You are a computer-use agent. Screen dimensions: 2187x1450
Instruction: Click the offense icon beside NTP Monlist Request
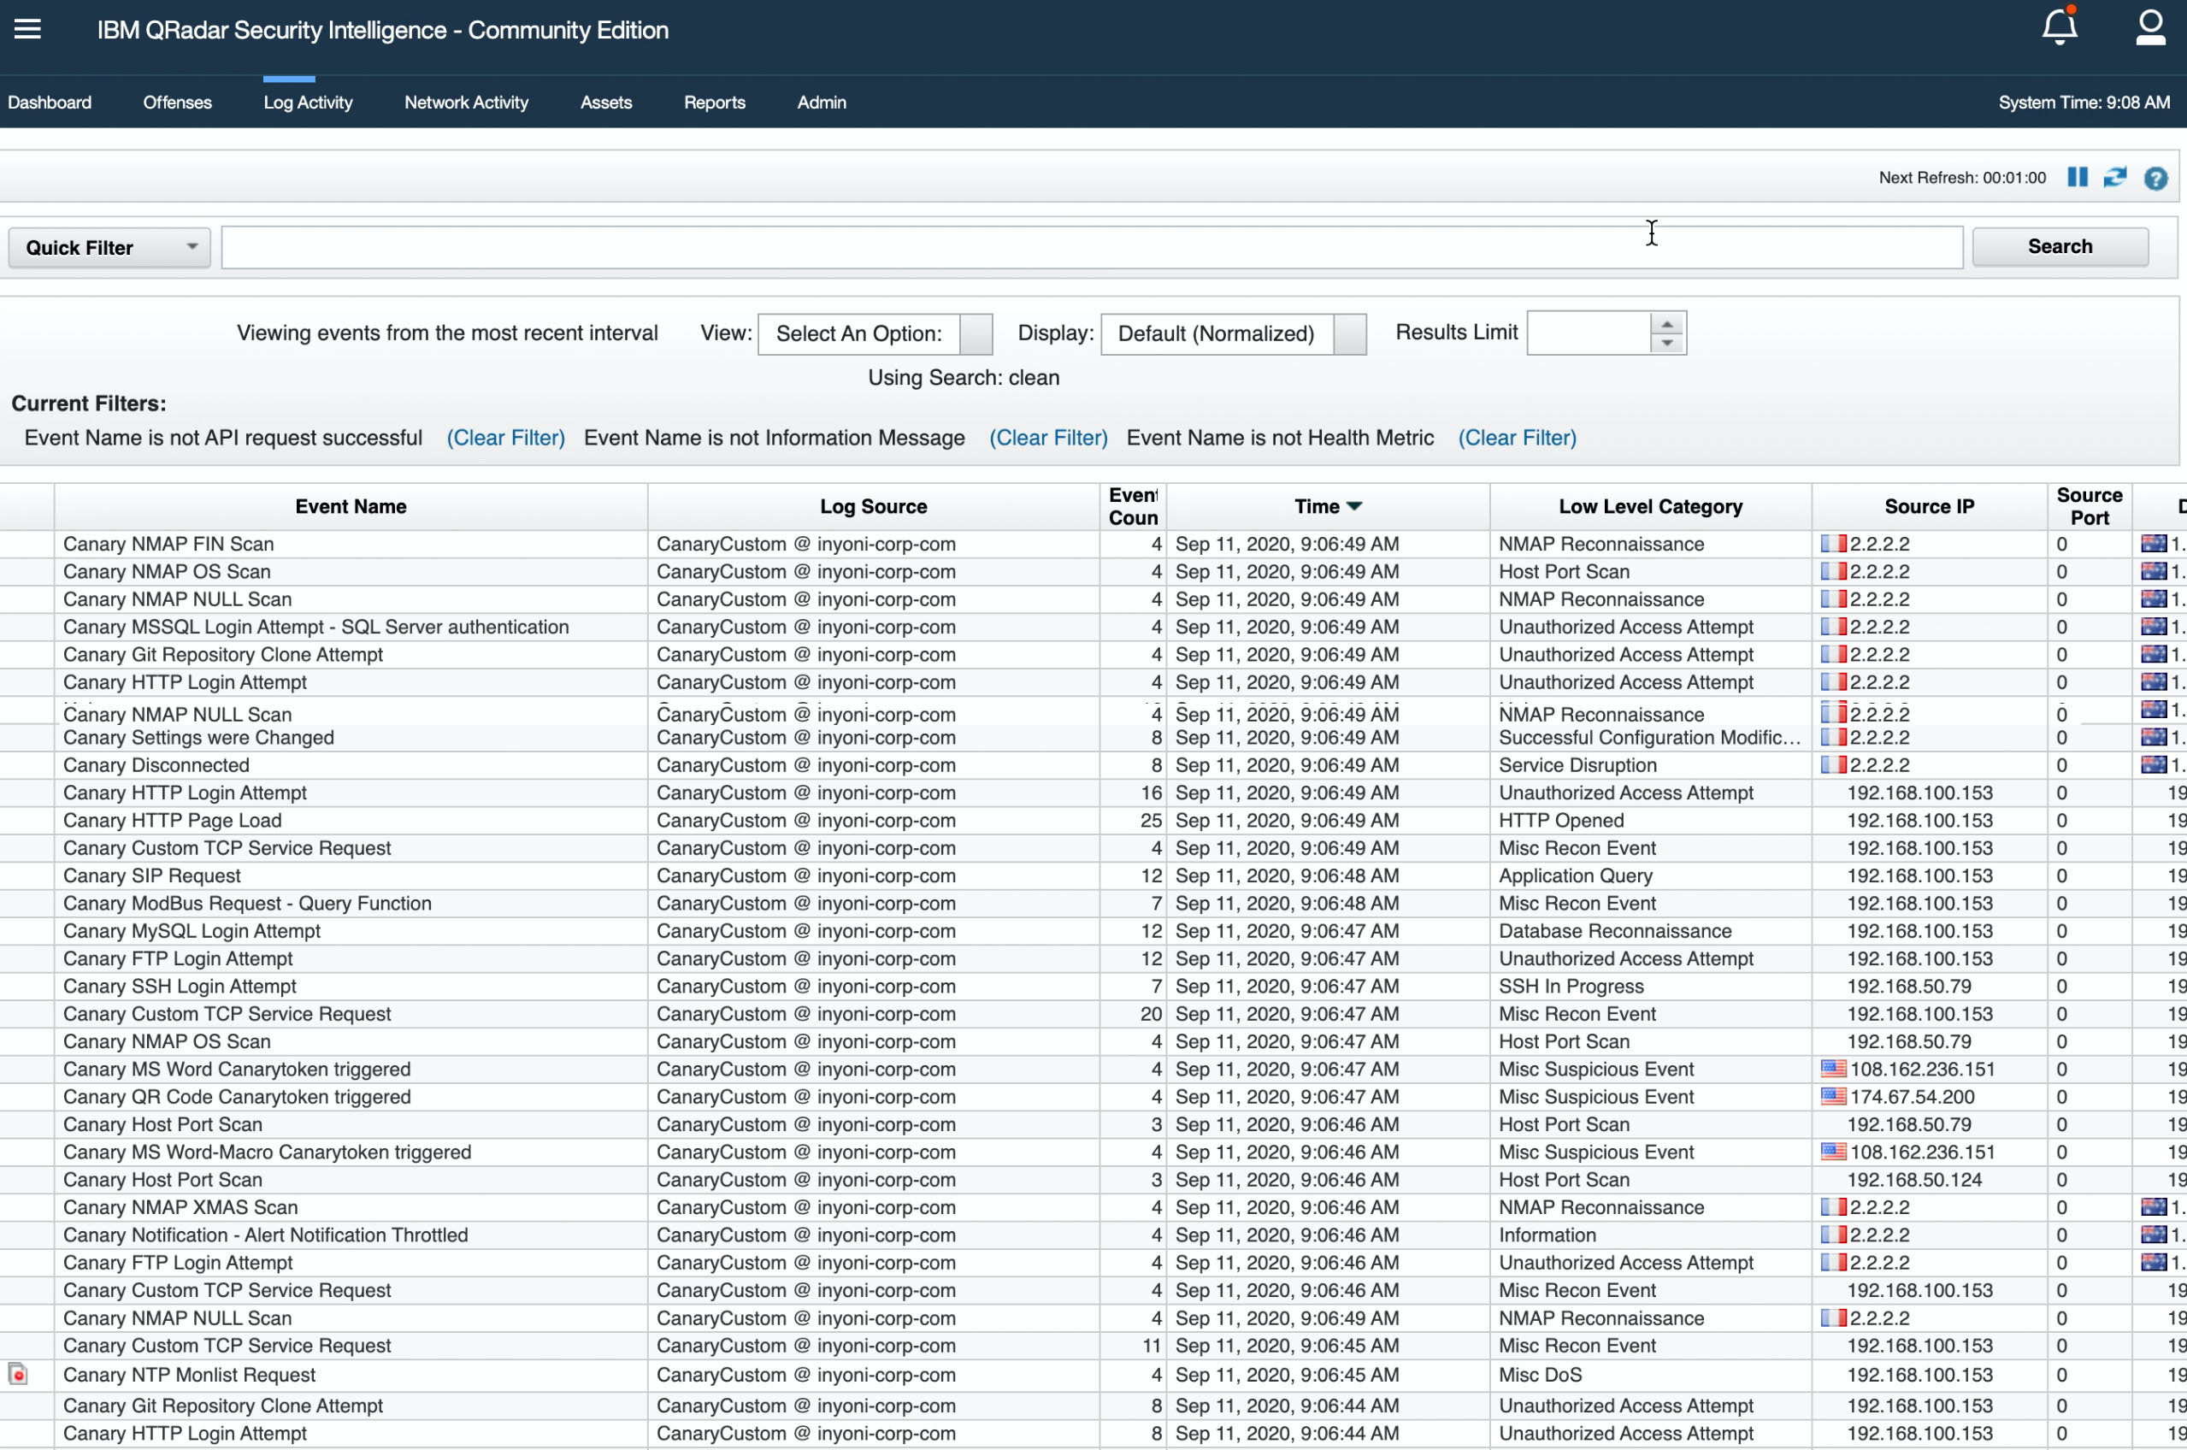pos(18,1374)
